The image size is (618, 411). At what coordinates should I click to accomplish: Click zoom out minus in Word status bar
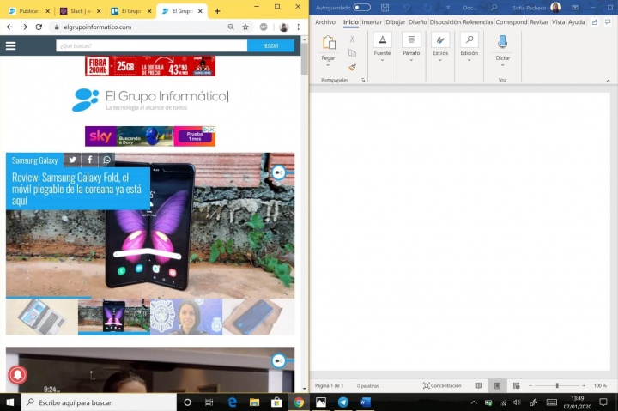pyautogui.click(x=530, y=385)
